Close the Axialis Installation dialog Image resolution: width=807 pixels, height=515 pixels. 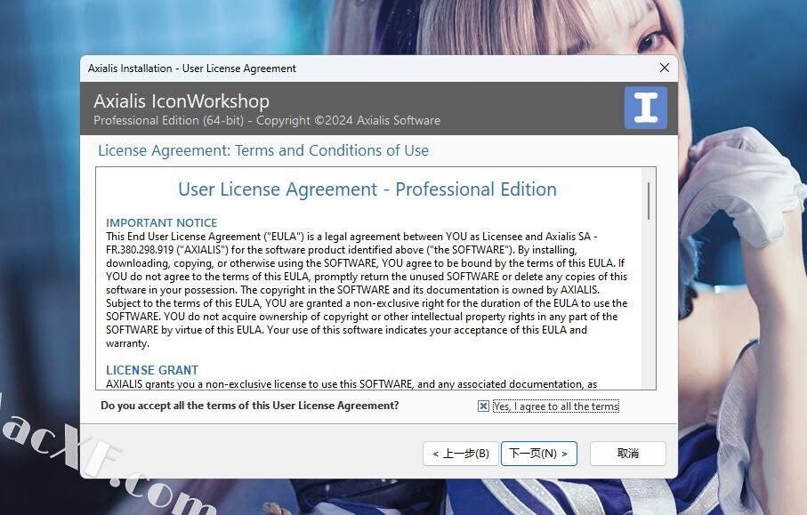click(665, 68)
